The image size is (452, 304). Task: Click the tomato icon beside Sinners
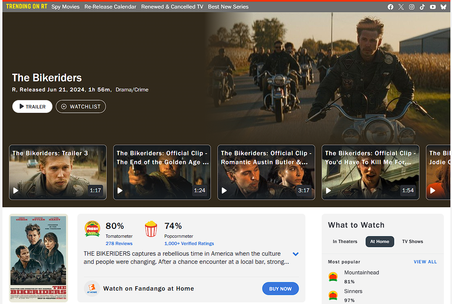coord(333,295)
